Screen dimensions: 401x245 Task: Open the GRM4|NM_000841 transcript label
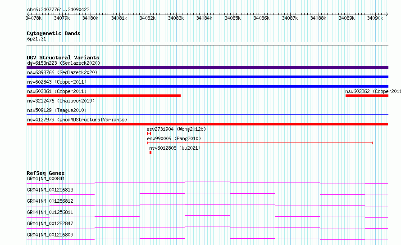[x=46, y=178]
